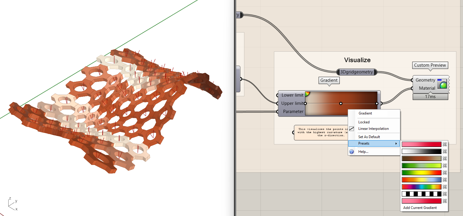
Task: Choose Set As Default in context menu
Action: click(x=369, y=137)
